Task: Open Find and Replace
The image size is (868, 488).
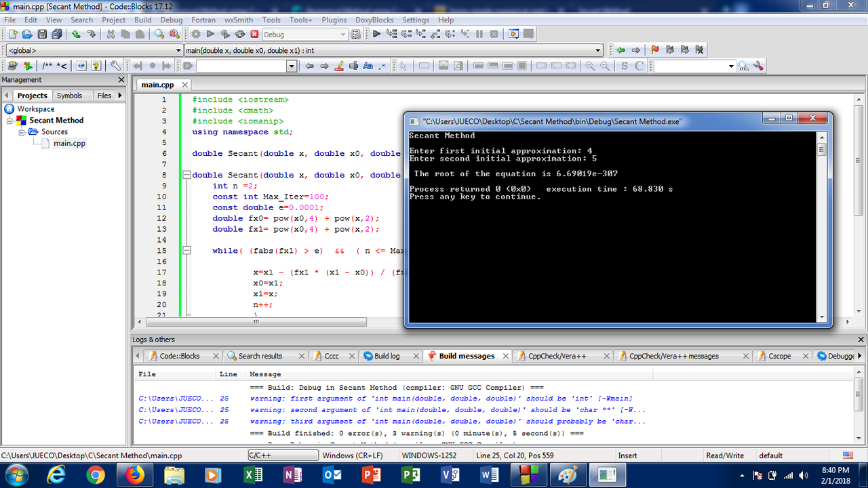Action: (x=174, y=34)
